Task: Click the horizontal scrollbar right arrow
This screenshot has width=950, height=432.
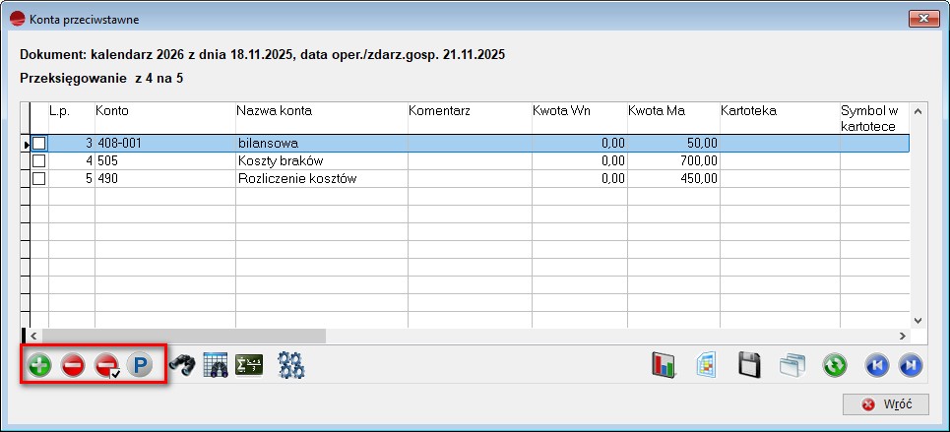Action: pyautogui.click(x=901, y=336)
